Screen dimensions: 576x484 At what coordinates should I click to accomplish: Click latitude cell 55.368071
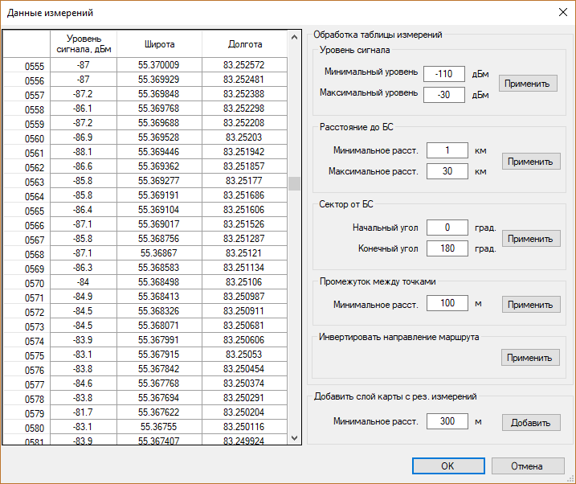tap(159, 326)
